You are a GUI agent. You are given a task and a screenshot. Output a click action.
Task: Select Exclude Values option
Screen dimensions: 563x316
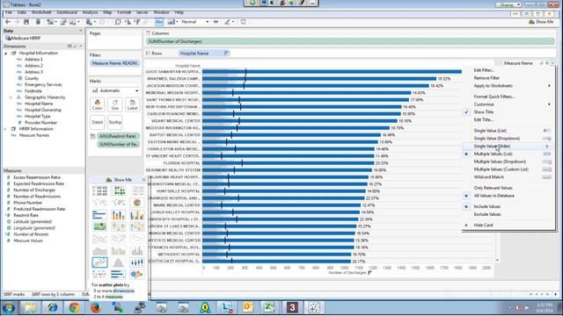click(x=487, y=214)
